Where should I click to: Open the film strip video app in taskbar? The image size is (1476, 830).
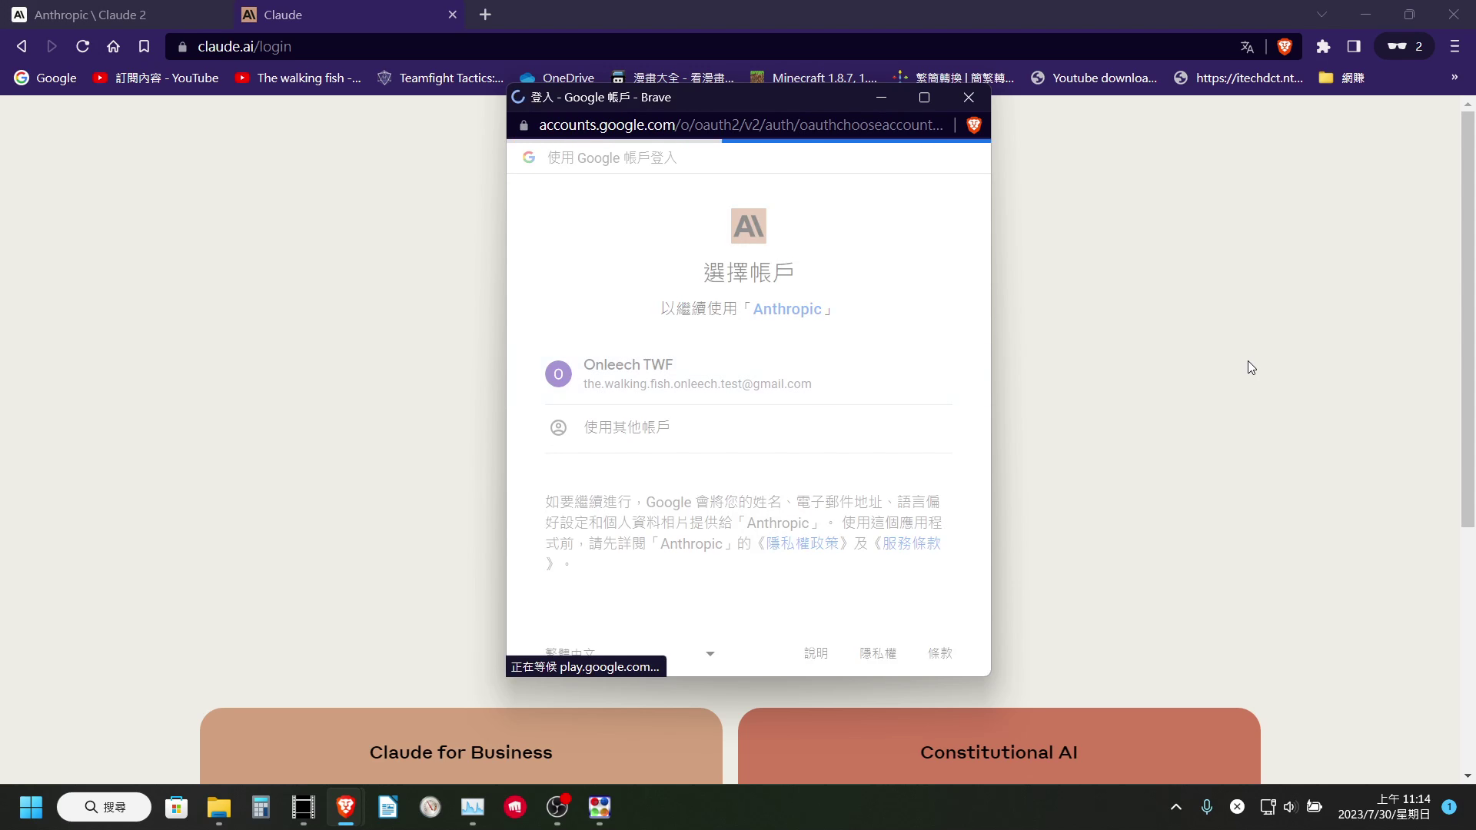303,807
